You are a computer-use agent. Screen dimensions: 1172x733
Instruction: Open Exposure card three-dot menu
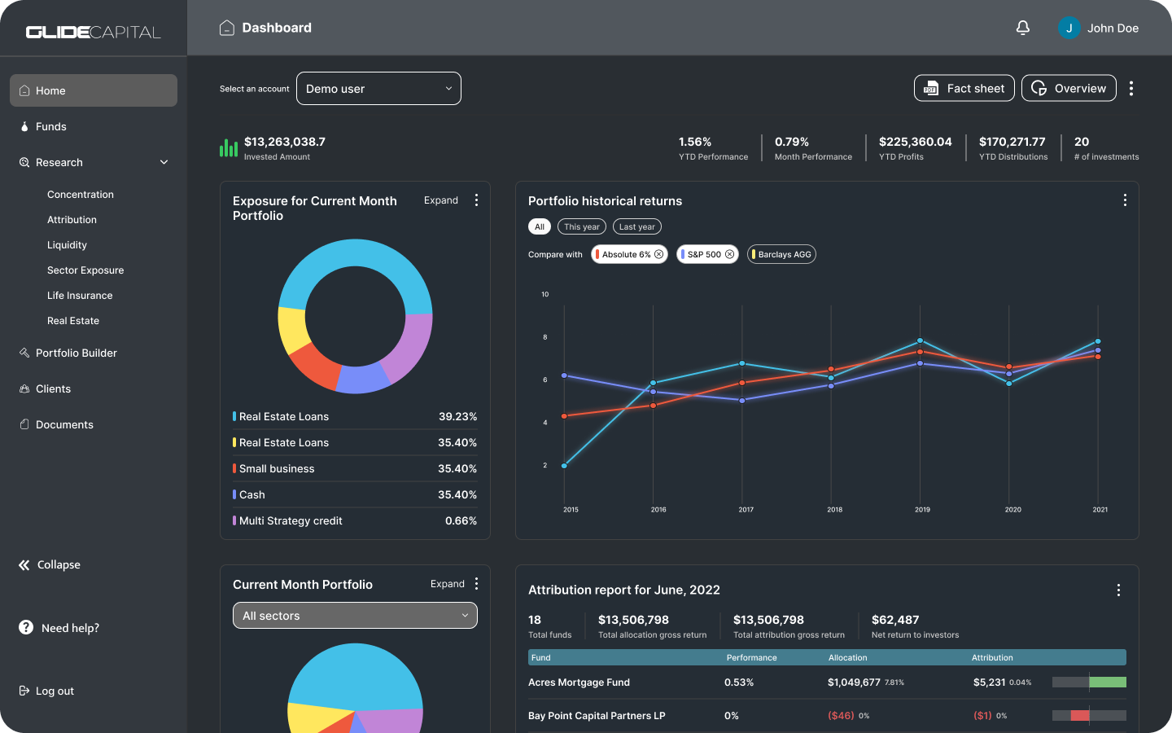476,200
